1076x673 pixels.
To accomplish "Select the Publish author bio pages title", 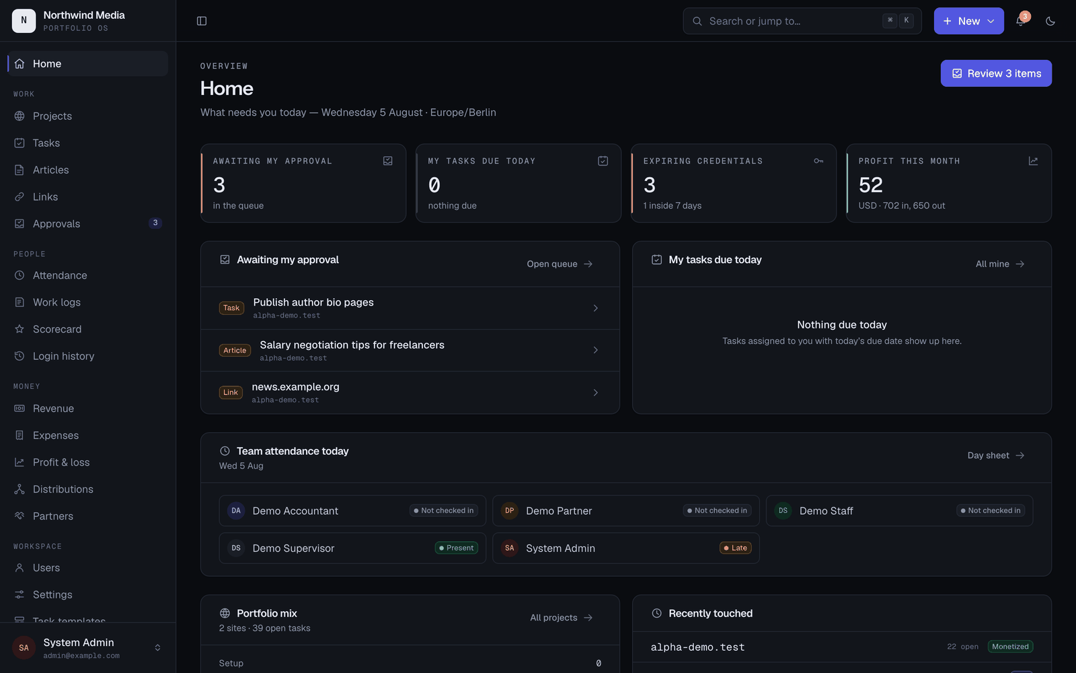I will (313, 302).
